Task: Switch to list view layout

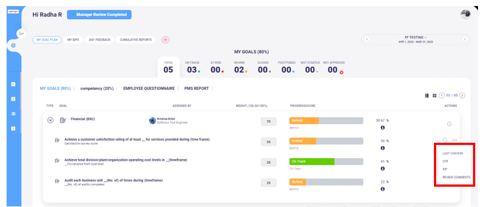Action: tap(427, 96)
